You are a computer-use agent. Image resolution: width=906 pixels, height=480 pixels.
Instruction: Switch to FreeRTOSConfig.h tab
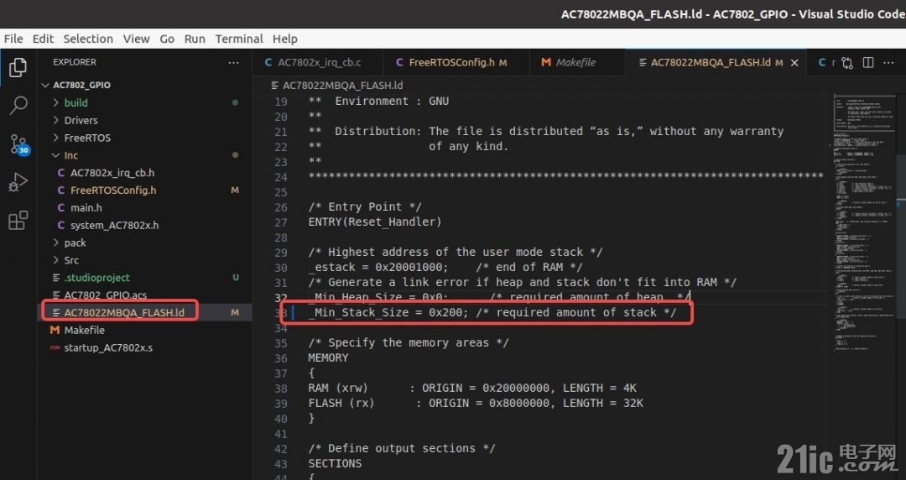pos(456,62)
